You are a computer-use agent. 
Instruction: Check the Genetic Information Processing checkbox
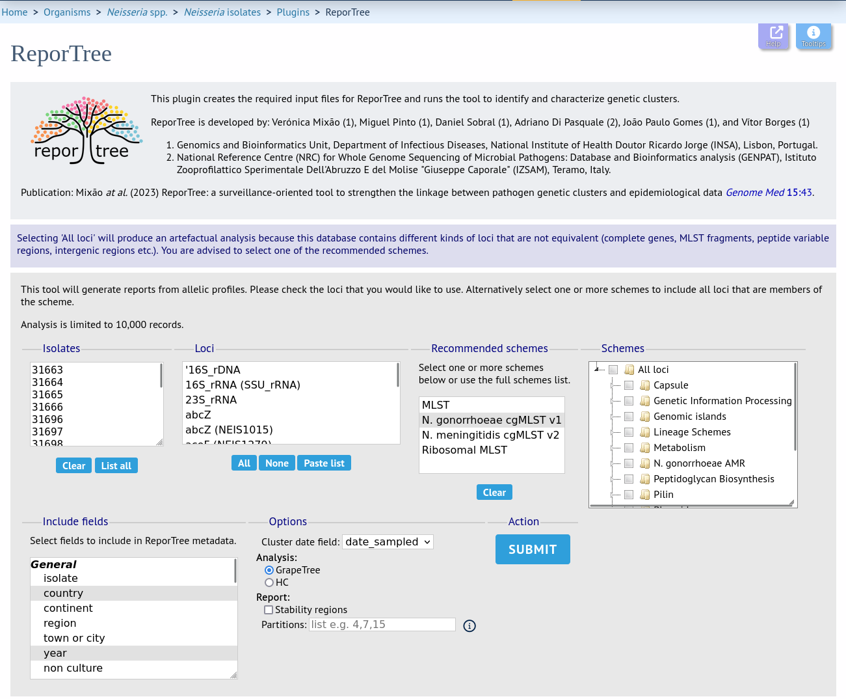tap(629, 401)
